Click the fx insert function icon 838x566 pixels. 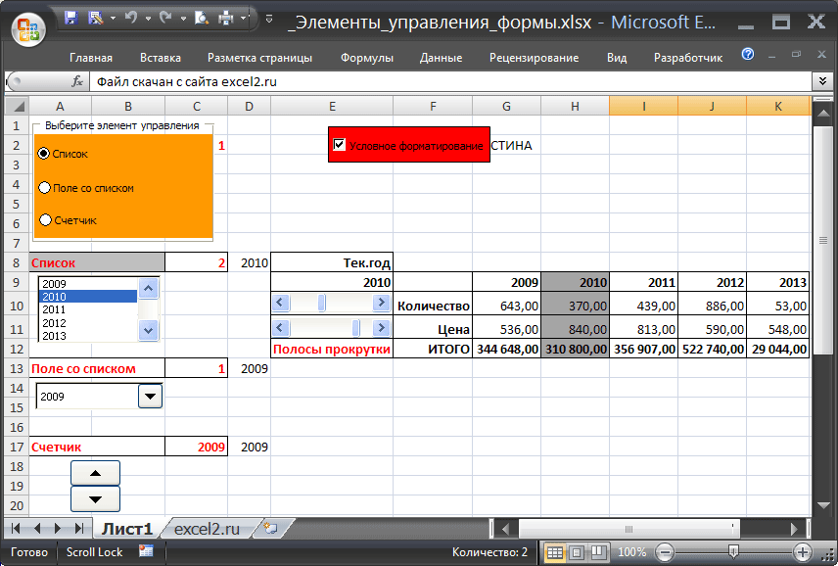coord(77,82)
